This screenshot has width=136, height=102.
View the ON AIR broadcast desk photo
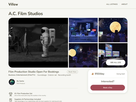click(83, 30)
